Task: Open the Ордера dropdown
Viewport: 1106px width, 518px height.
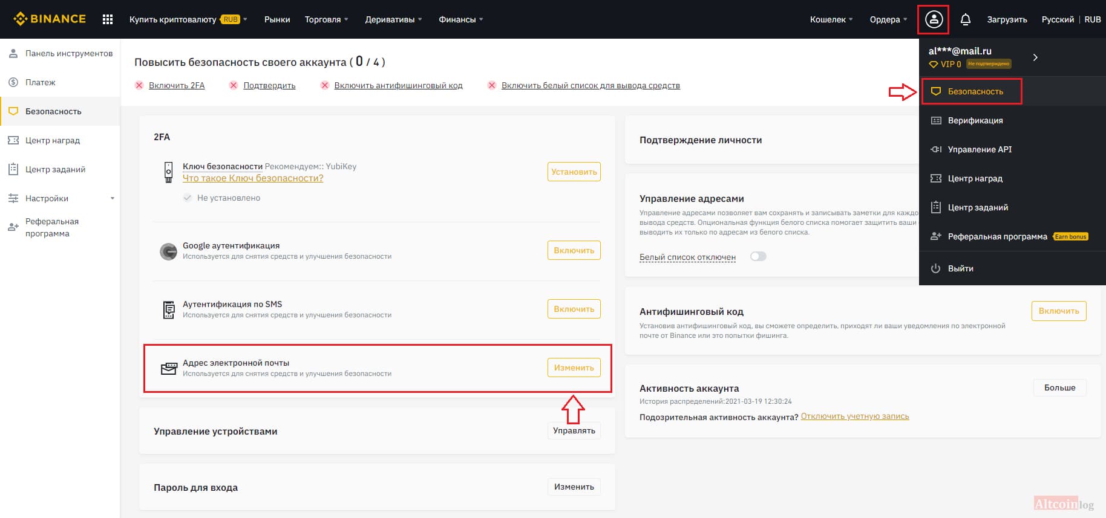Action: pos(889,19)
